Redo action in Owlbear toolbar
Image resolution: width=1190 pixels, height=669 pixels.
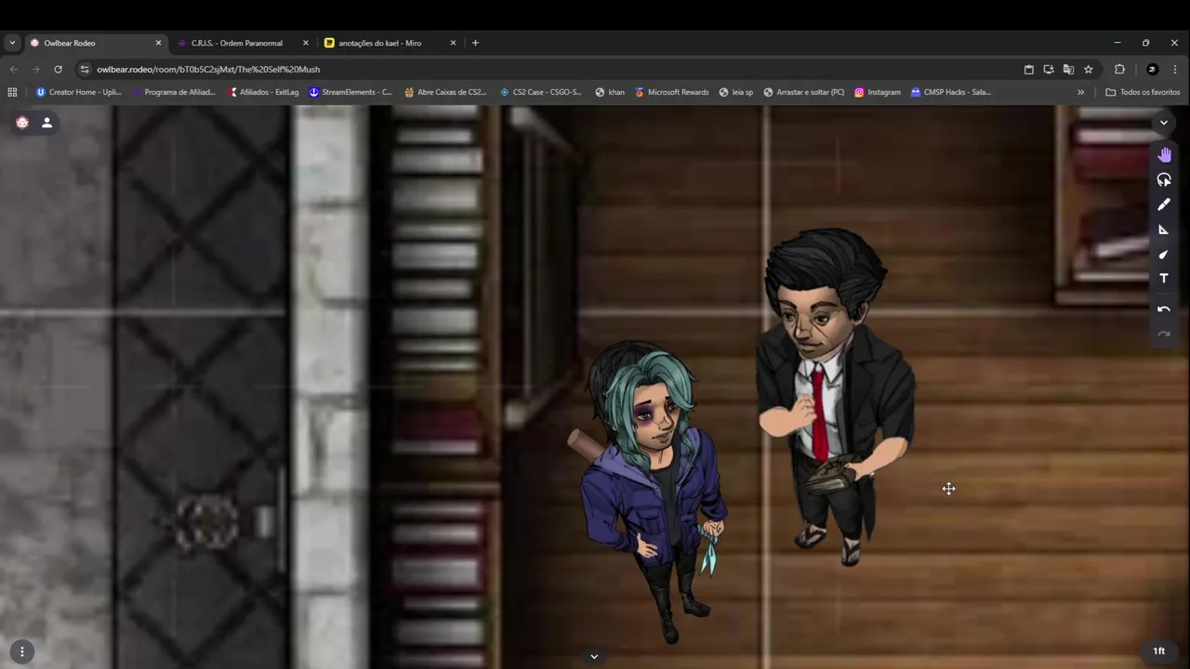(x=1164, y=334)
